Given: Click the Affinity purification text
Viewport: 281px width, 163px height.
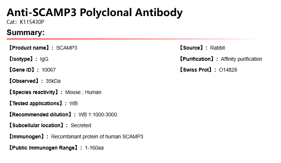Looking at the screenshot, I should point(241,59).
